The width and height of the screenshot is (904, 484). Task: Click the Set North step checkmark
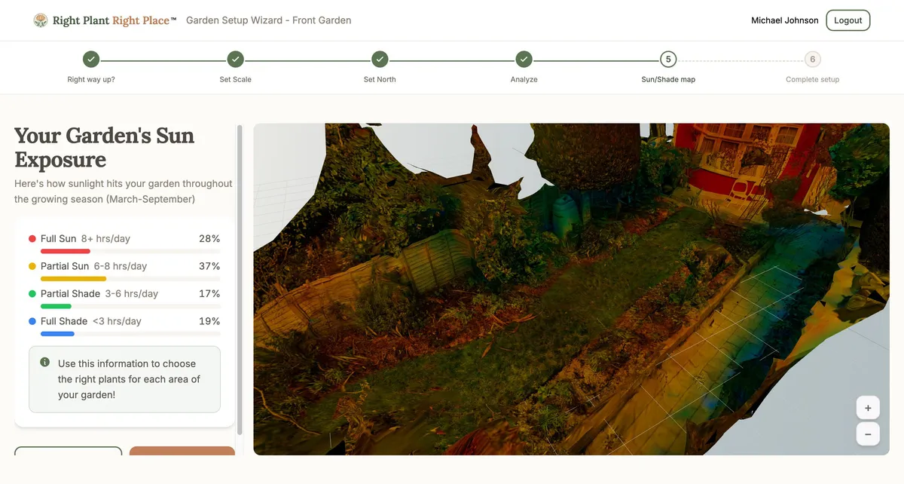tap(380, 59)
